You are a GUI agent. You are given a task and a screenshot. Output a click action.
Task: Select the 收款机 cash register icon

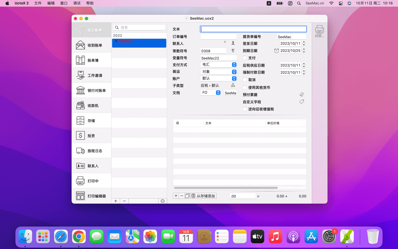click(80, 105)
